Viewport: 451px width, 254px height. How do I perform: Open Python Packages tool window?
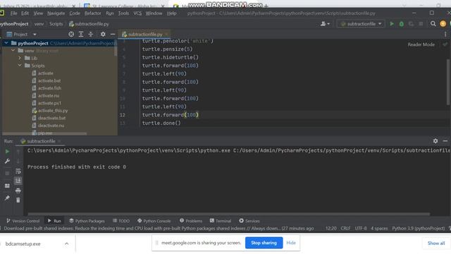click(x=87, y=221)
